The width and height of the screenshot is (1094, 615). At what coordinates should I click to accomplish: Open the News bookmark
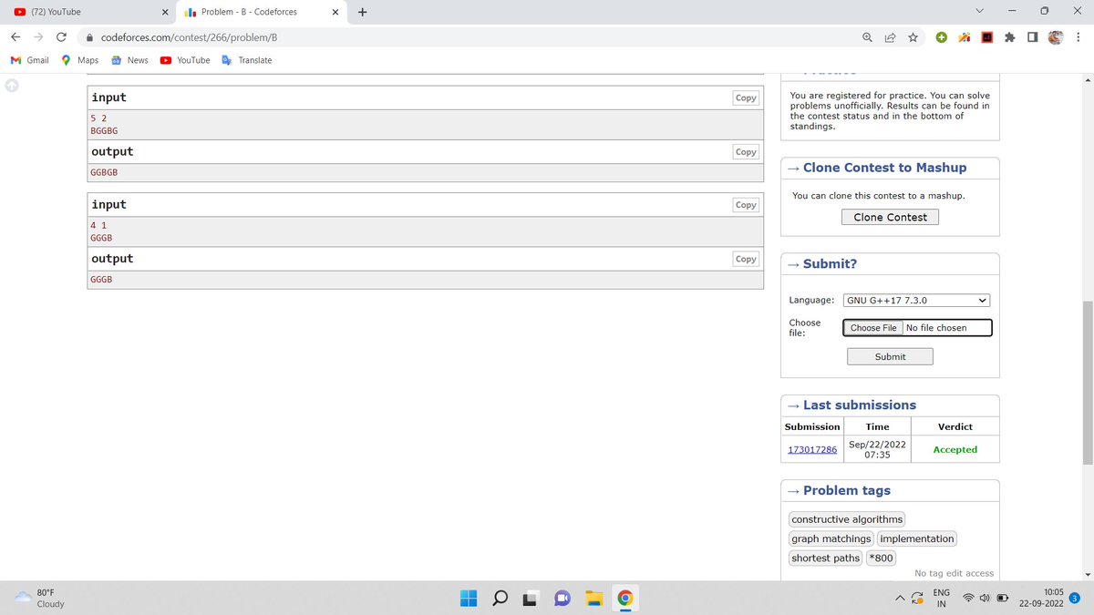129,60
